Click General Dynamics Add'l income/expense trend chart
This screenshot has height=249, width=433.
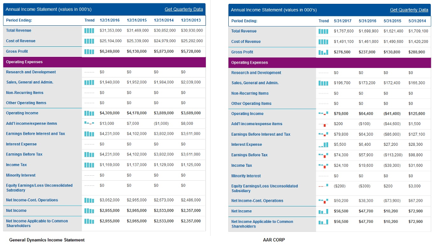click(89, 123)
